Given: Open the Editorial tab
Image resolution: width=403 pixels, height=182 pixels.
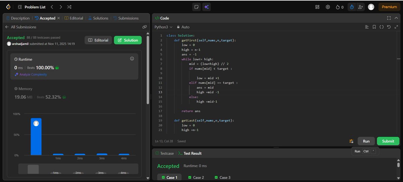Looking at the screenshot, I should pos(74,18).
